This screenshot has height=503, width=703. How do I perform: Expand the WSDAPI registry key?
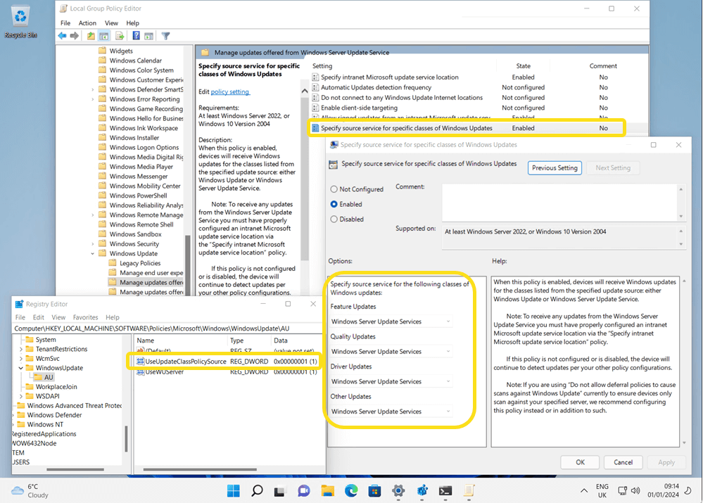pyautogui.click(x=20, y=396)
